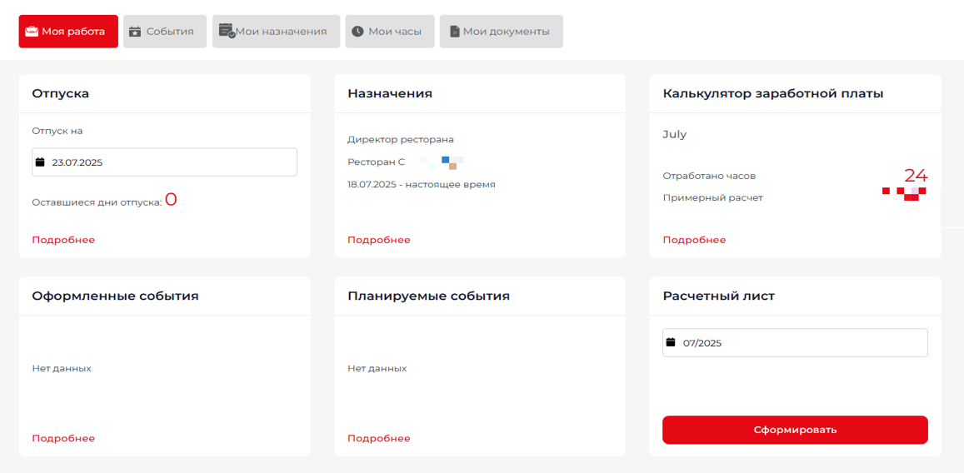This screenshot has width=964, height=473.
Task: Select the vacation date field showing 23.07.2025
Action: pyautogui.click(x=167, y=162)
